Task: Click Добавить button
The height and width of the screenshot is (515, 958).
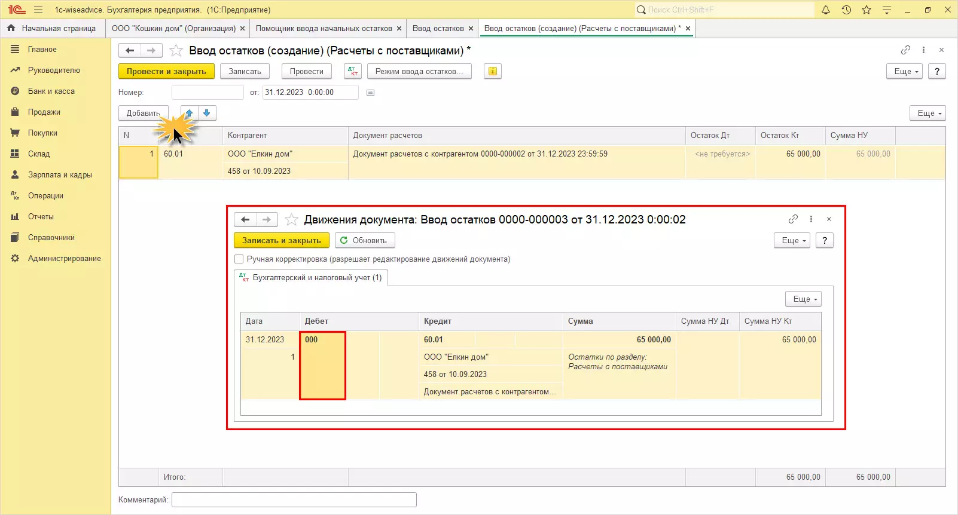Action: (144, 113)
